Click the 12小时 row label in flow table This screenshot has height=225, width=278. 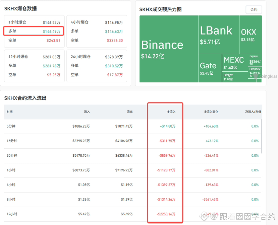coord(12,214)
